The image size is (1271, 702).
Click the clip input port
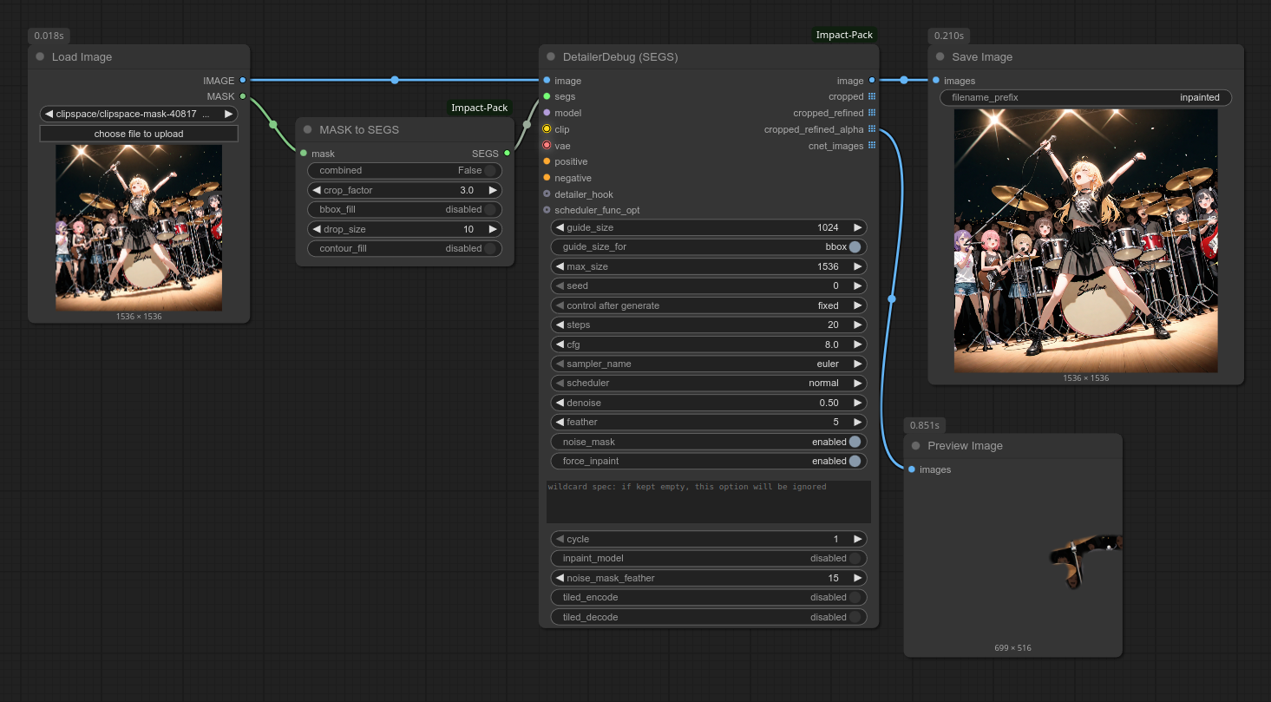coord(547,128)
